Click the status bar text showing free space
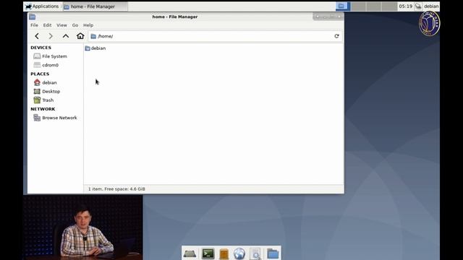The height and width of the screenshot is (260, 463). pos(116,189)
